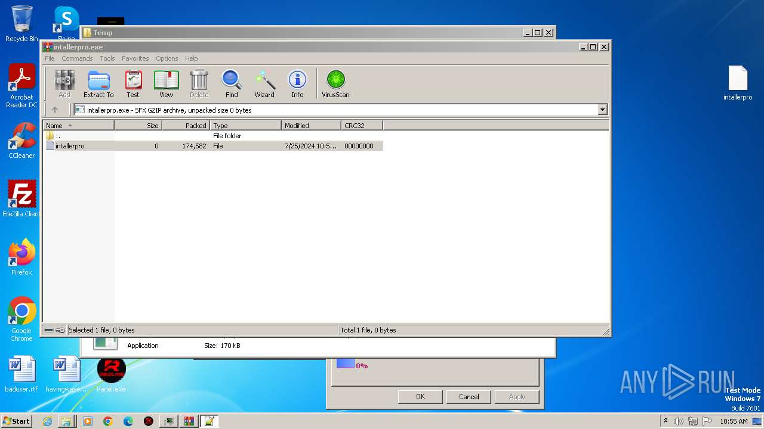Open Chrome from the taskbar

(x=108, y=421)
